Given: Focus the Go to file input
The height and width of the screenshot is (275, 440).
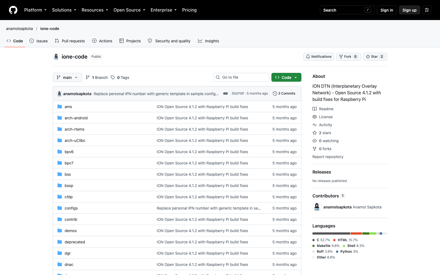Looking at the screenshot, I should [x=241, y=77].
